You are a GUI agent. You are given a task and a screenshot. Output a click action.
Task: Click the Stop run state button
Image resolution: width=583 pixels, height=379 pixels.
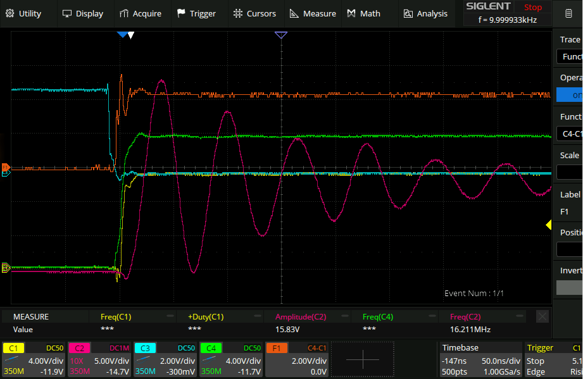(x=532, y=8)
